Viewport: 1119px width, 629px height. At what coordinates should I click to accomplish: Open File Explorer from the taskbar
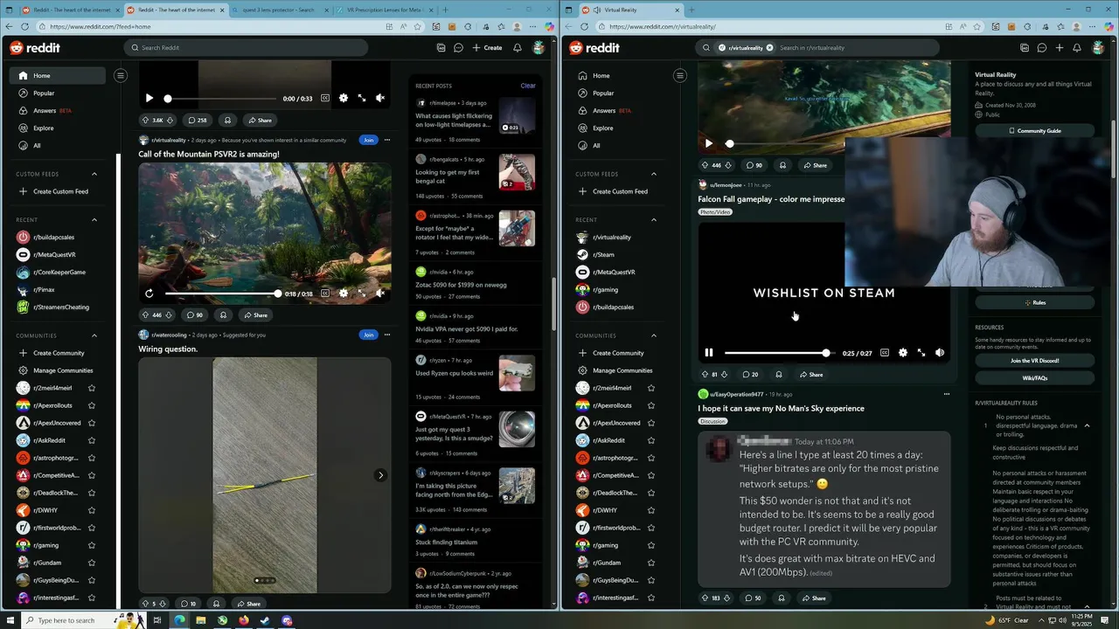coord(201,620)
